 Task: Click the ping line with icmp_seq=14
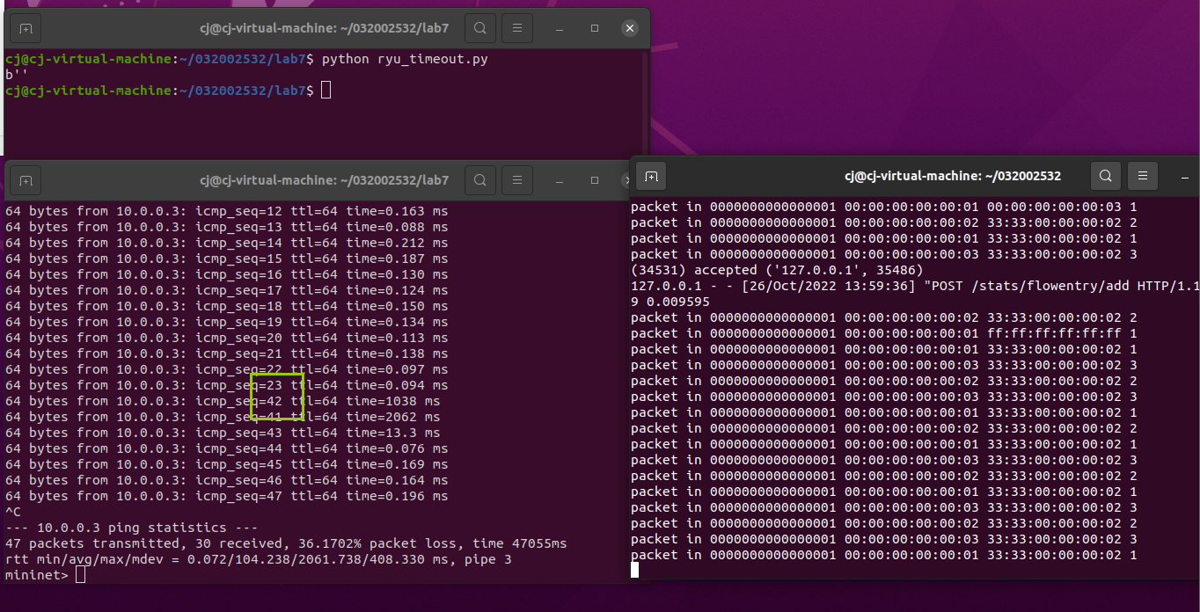point(226,244)
